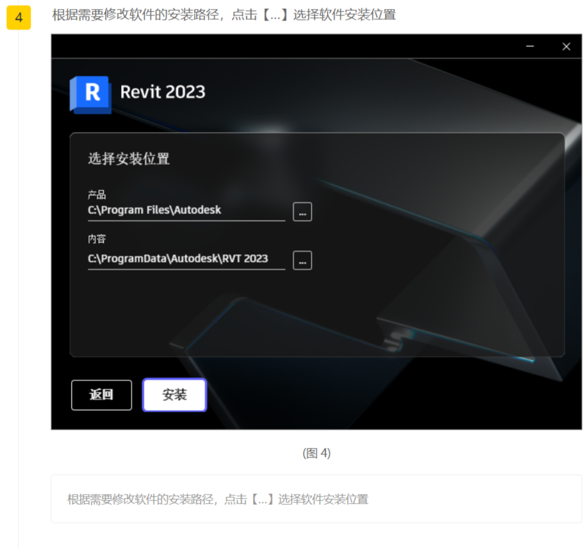
Task: Click the 内容 label
Action: point(97,239)
